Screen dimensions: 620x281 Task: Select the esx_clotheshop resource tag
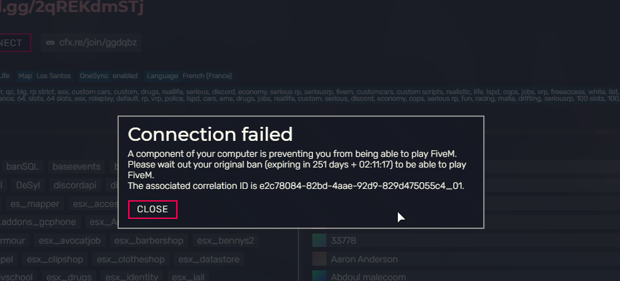pyautogui.click(x=130, y=259)
